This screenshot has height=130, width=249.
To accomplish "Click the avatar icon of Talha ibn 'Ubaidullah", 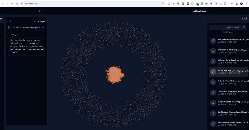I will pyautogui.click(x=213, y=82).
